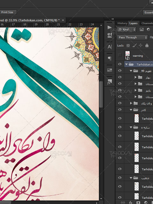This screenshot has height=204, width=153.
Task: Switch to the History tab
Action: 122,23
